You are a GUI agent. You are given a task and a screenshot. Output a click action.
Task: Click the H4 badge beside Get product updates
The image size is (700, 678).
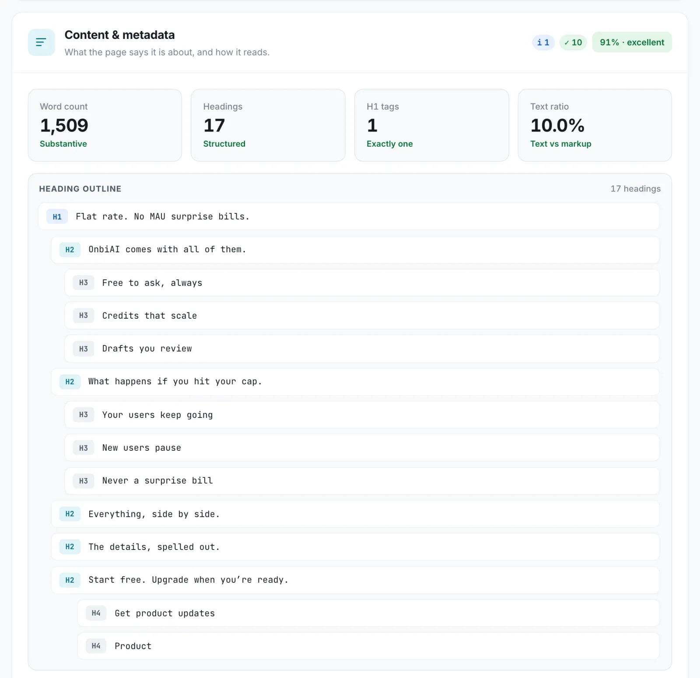tap(96, 613)
